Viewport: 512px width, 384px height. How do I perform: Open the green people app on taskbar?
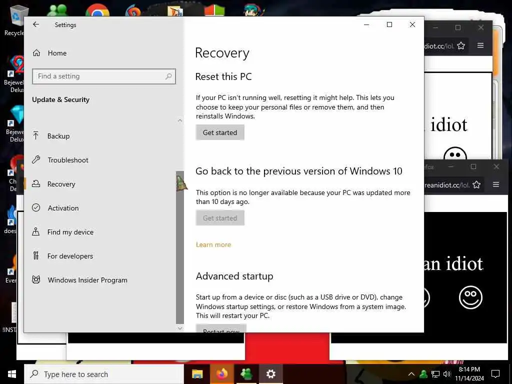click(246, 374)
